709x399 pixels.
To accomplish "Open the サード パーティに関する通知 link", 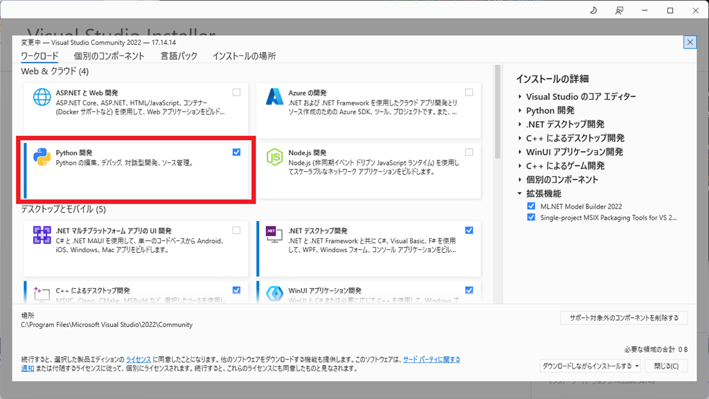I will [x=431, y=360].
